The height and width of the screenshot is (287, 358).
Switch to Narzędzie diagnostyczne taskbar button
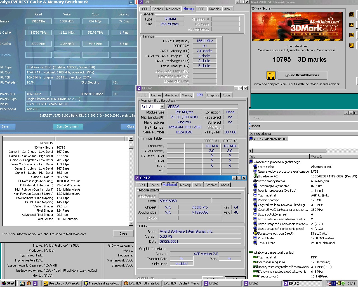pyautogui.click(x=102, y=283)
